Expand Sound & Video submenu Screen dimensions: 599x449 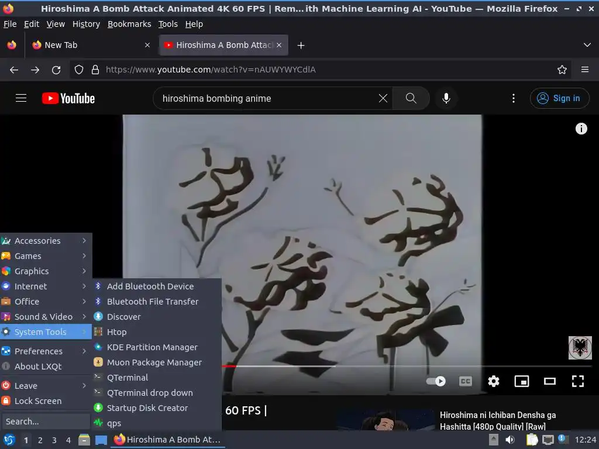coord(46,317)
